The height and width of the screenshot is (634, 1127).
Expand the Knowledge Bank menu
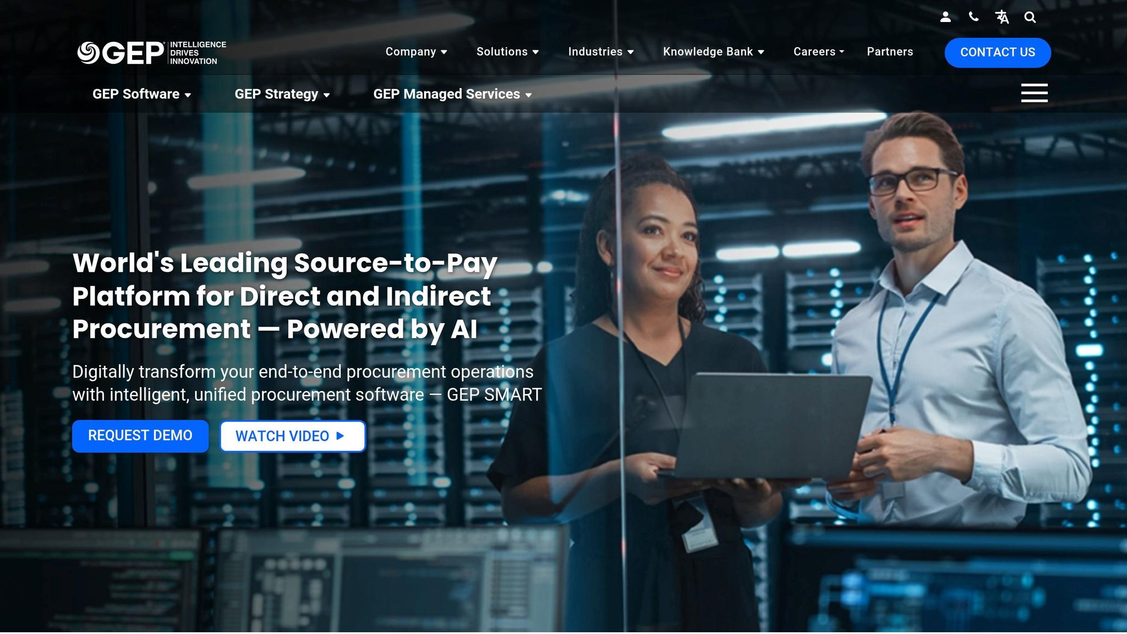714,52
